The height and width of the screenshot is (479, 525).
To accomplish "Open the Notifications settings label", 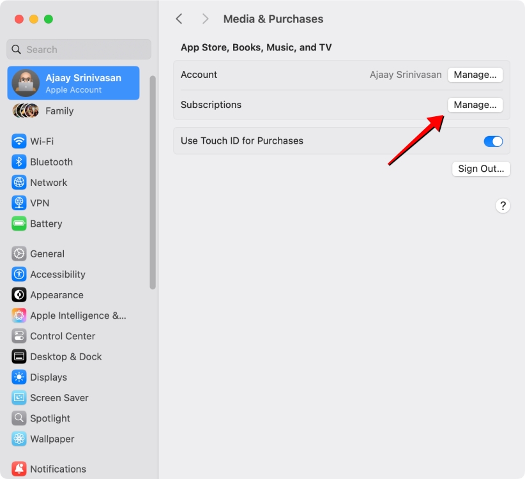I will click(x=58, y=469).
